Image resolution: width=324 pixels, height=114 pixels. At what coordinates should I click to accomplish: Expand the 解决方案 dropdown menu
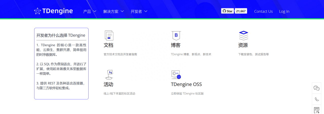click(113, 11)
